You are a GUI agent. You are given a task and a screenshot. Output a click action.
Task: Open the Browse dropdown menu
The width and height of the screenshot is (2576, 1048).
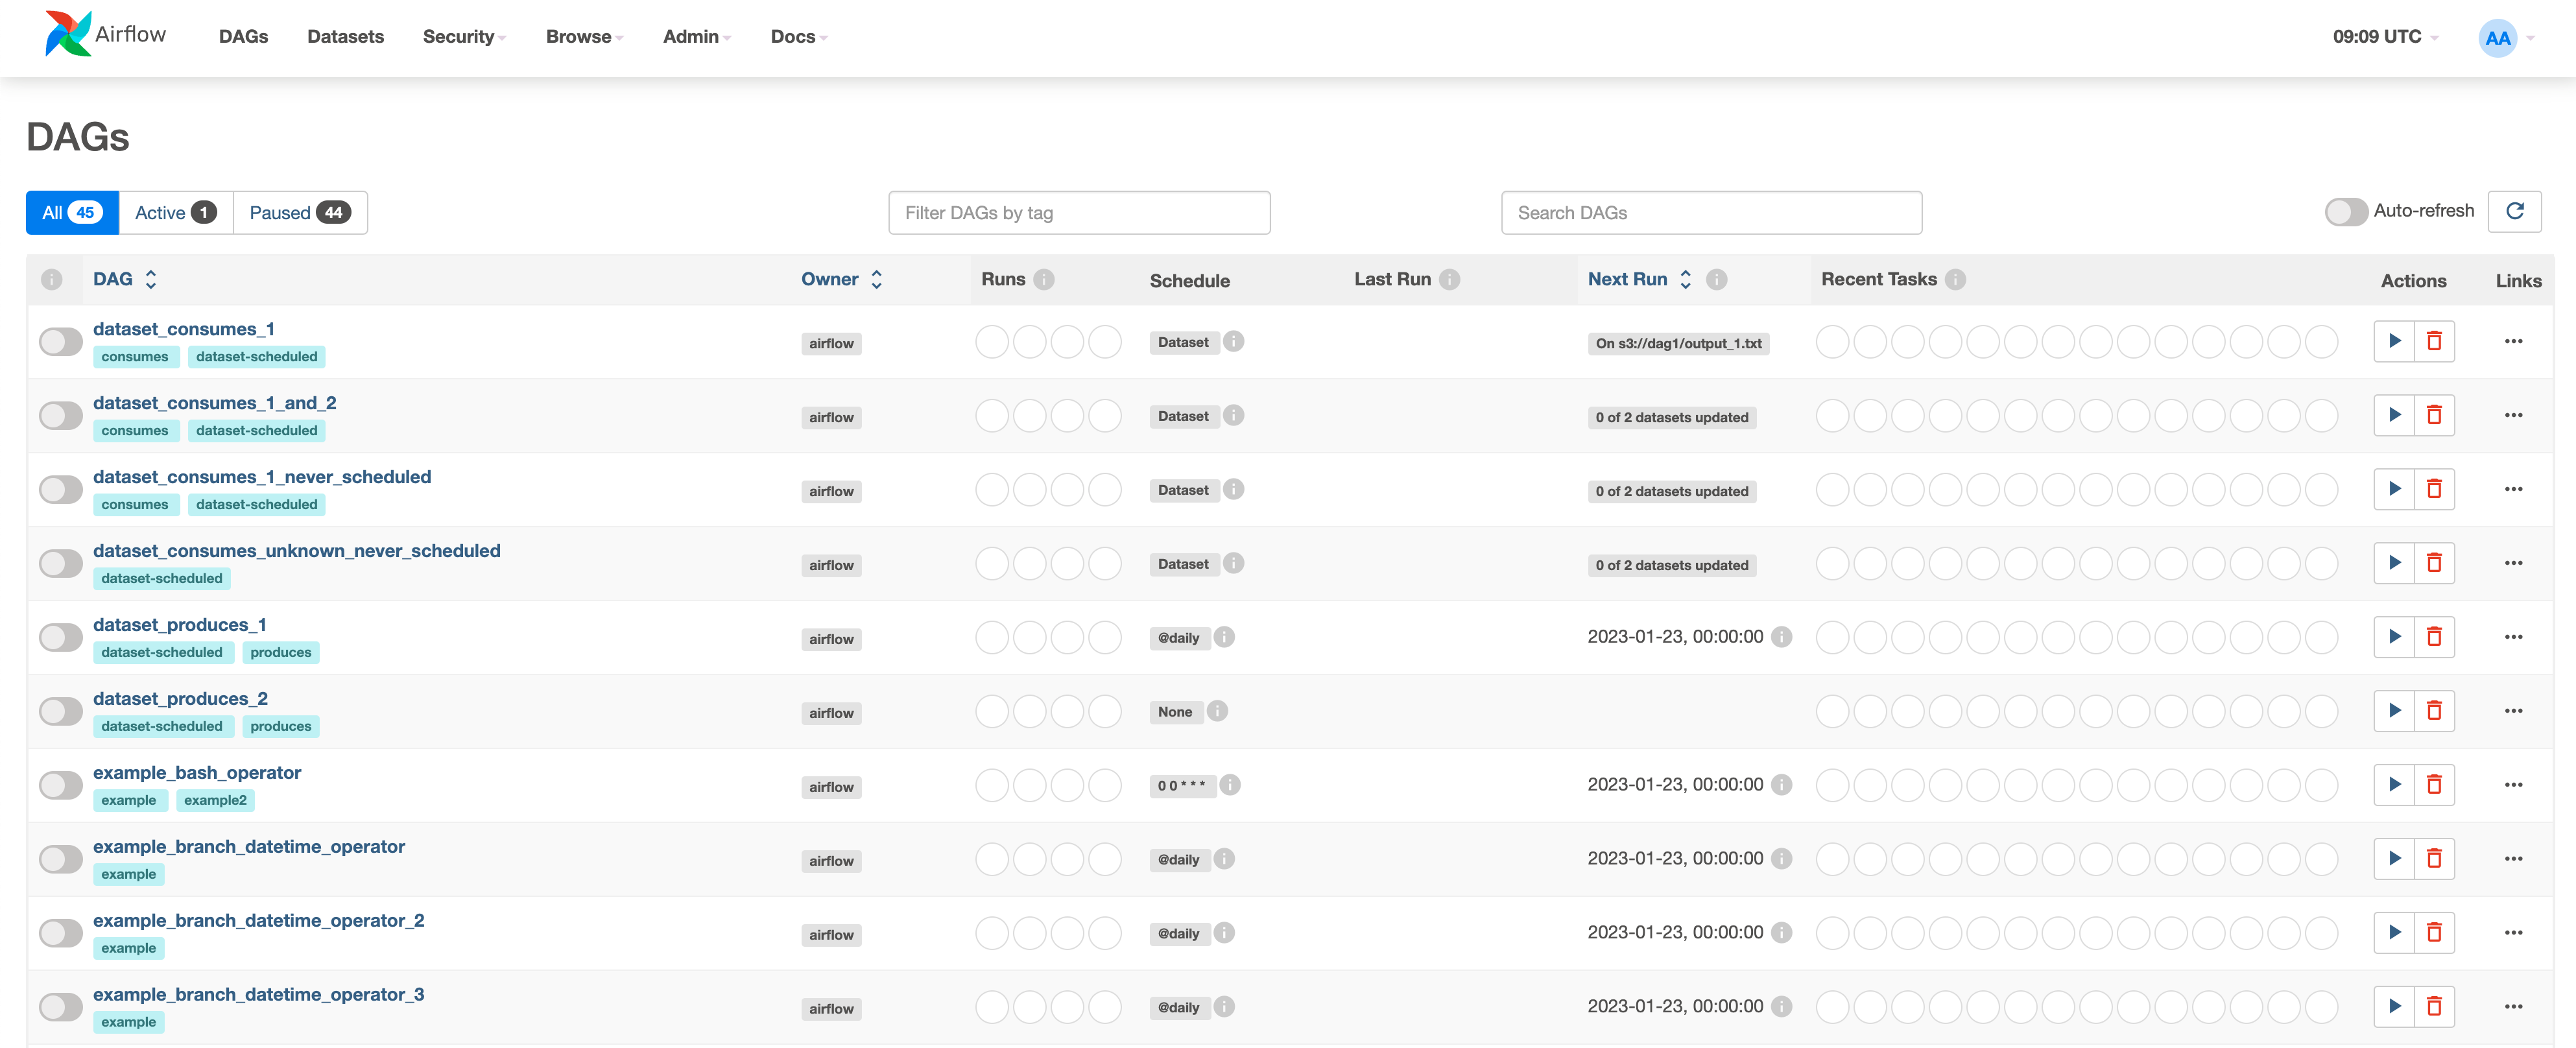click(584, 37)
